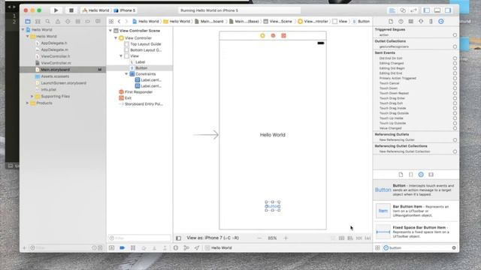
Task: Click the Run (play) button
Action: 56,10
